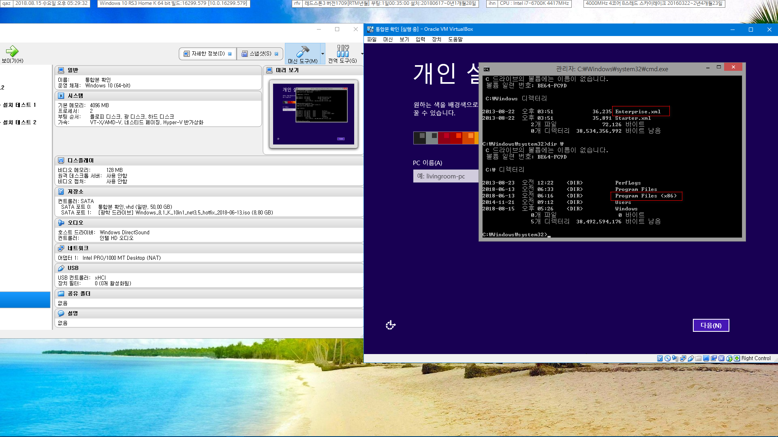Select the highlighted blue VM entry in list
The width and height of the screenshot is (778, 437).
point(25,300)
